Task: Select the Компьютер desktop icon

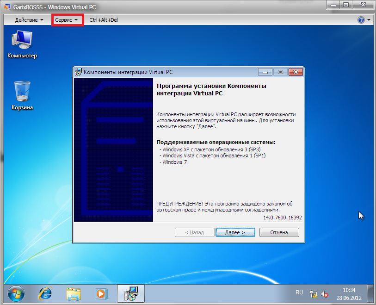Action: (22, 44)
